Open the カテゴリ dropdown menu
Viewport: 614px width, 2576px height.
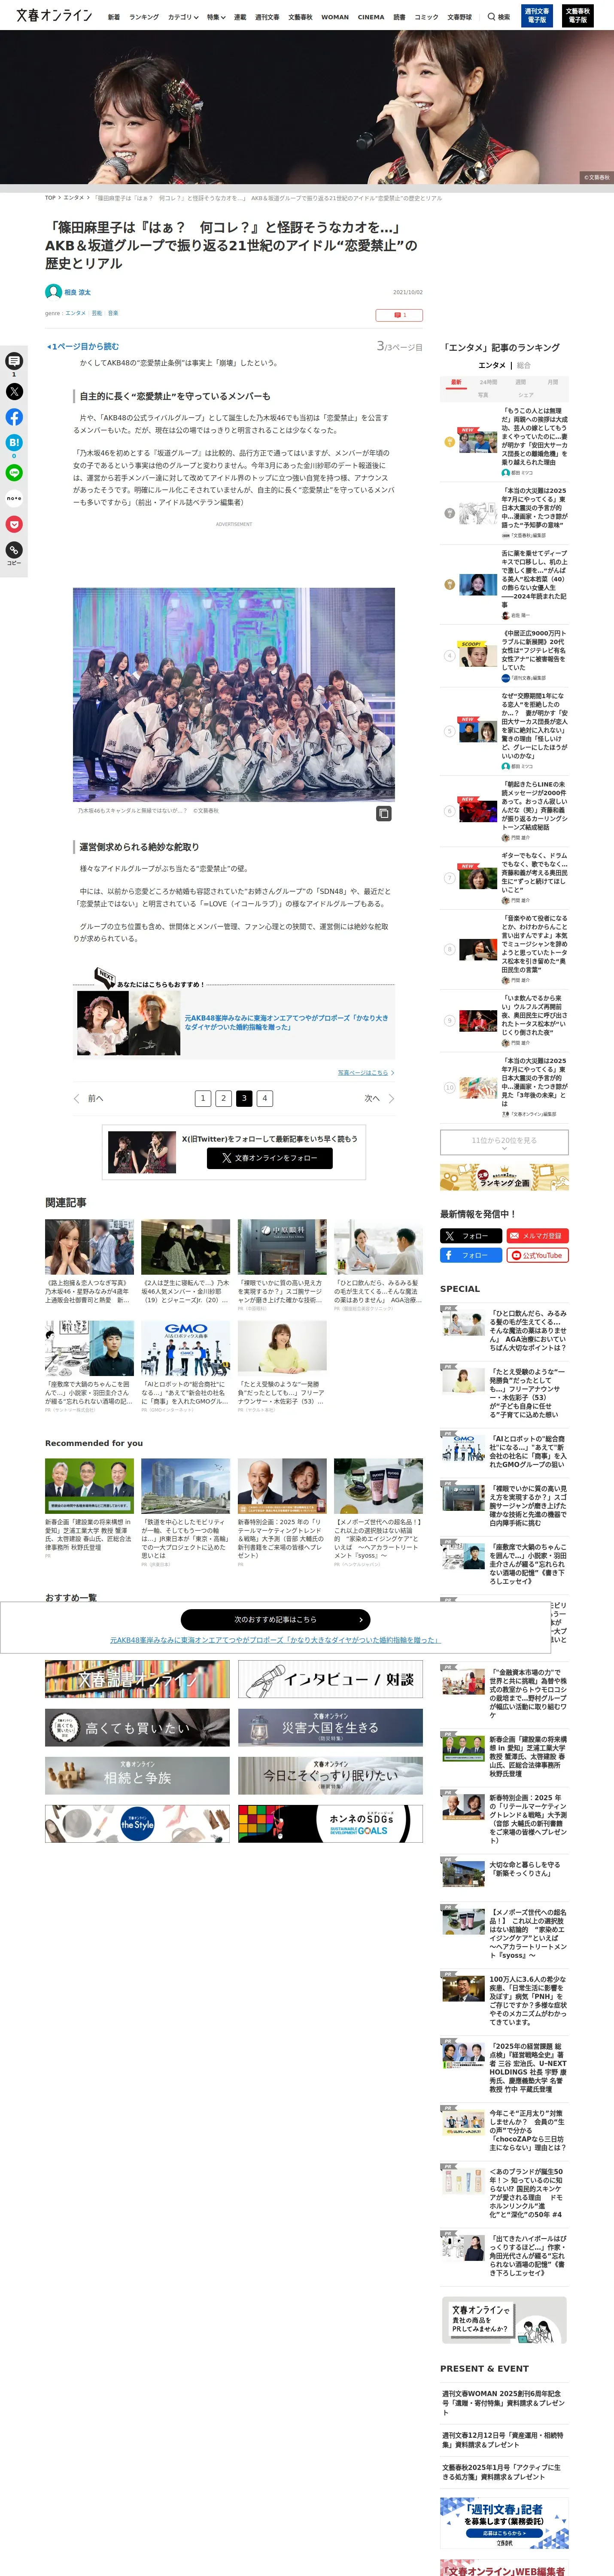click(x=183, y=17)
